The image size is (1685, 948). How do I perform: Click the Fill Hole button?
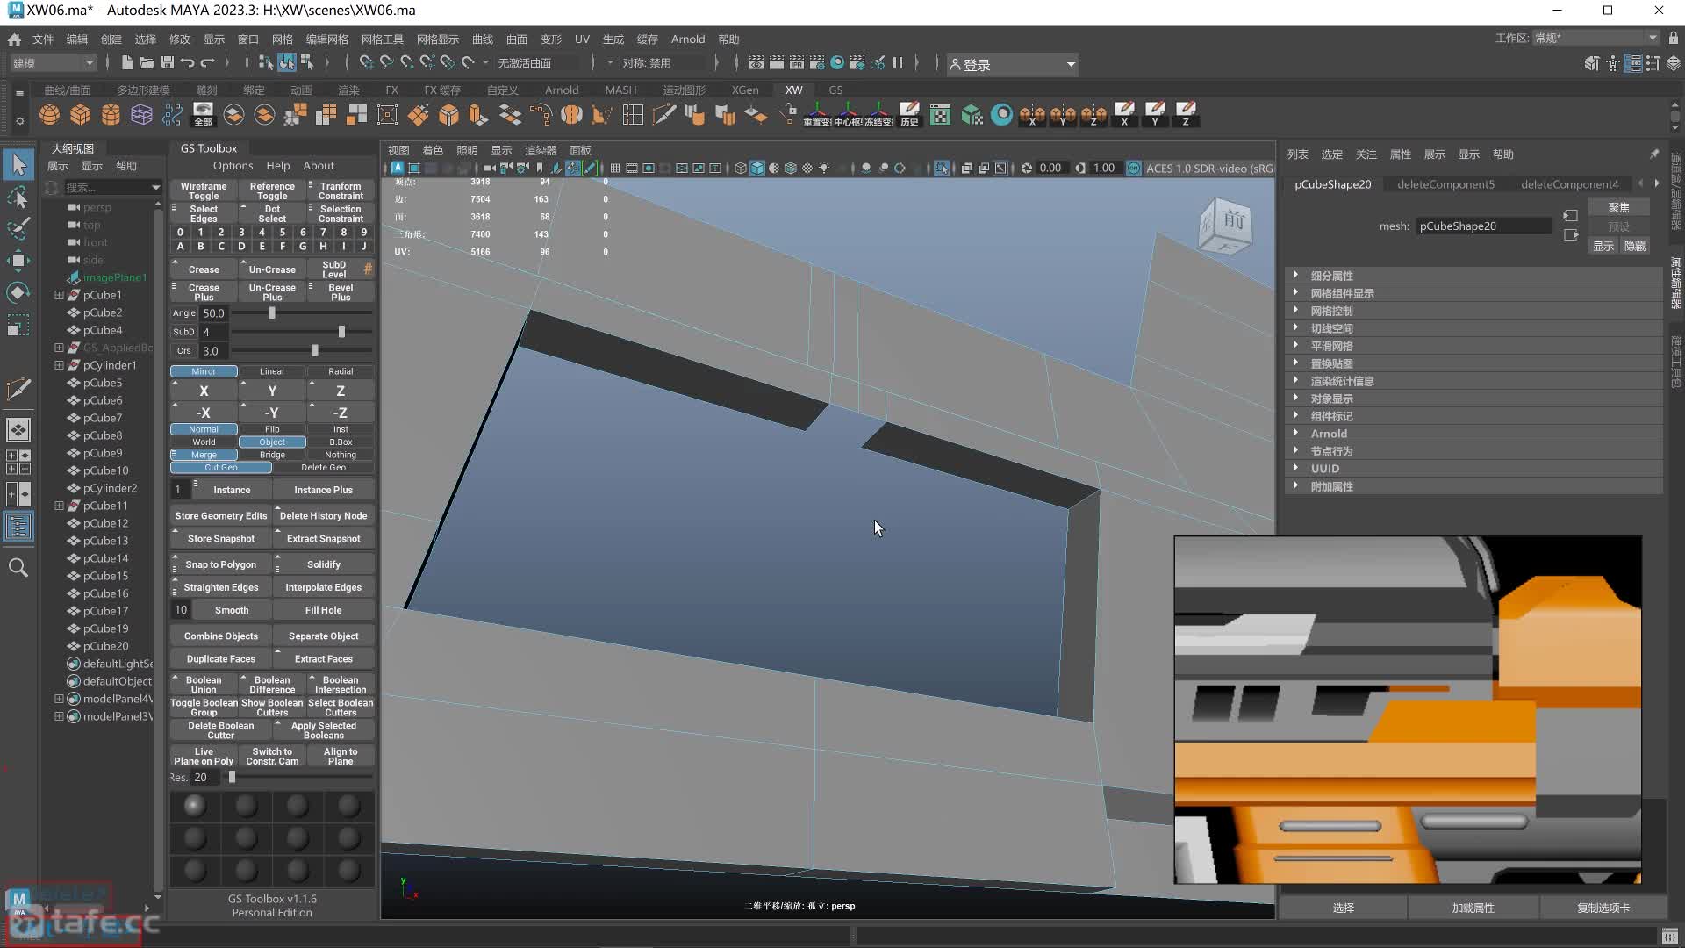coord(324,610)
